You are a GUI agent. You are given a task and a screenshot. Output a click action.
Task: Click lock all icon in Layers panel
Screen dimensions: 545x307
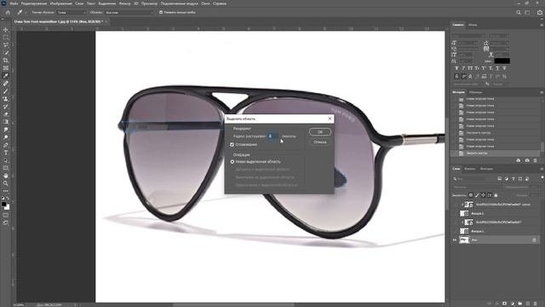[x=496, y=195]
